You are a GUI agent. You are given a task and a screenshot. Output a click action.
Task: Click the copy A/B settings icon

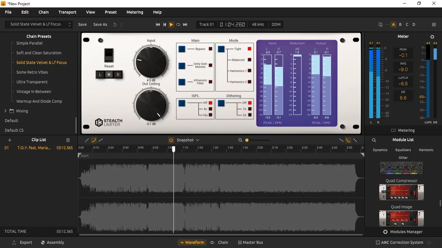click(x=381, y=25)
